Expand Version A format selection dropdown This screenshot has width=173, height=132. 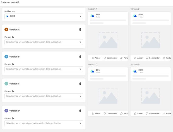[44, 42]
